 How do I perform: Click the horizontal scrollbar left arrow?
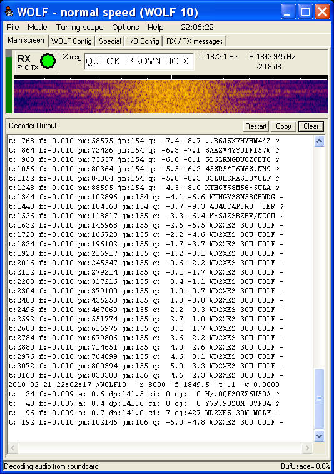(13, 448)
